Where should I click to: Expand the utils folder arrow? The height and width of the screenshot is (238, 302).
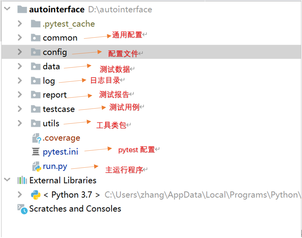[x=19, y=123]
